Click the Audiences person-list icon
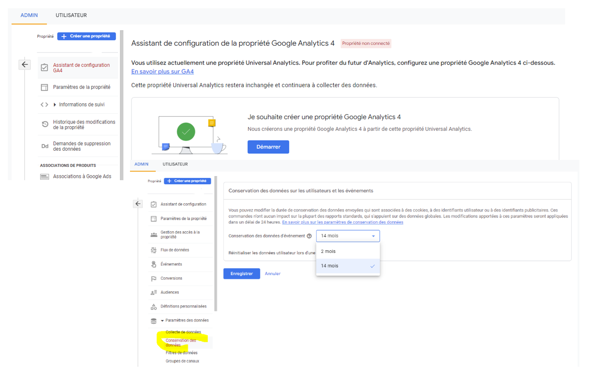The width and height of the screenshot is (590, 382). tap(154, 293)
